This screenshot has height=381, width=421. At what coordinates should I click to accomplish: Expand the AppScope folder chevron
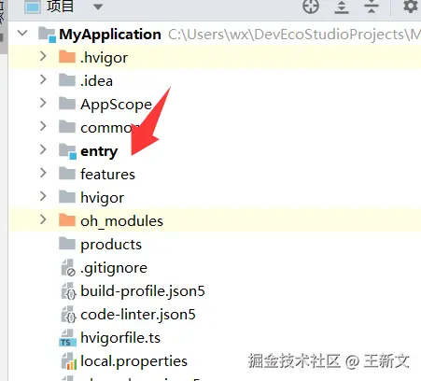(x=43, y=103)
